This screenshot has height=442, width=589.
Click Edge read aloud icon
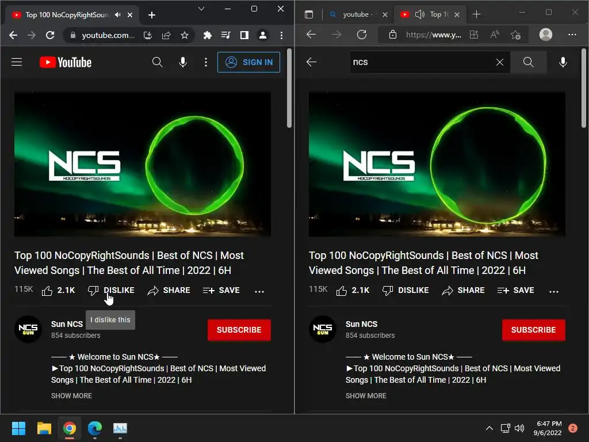pos(495,35)
